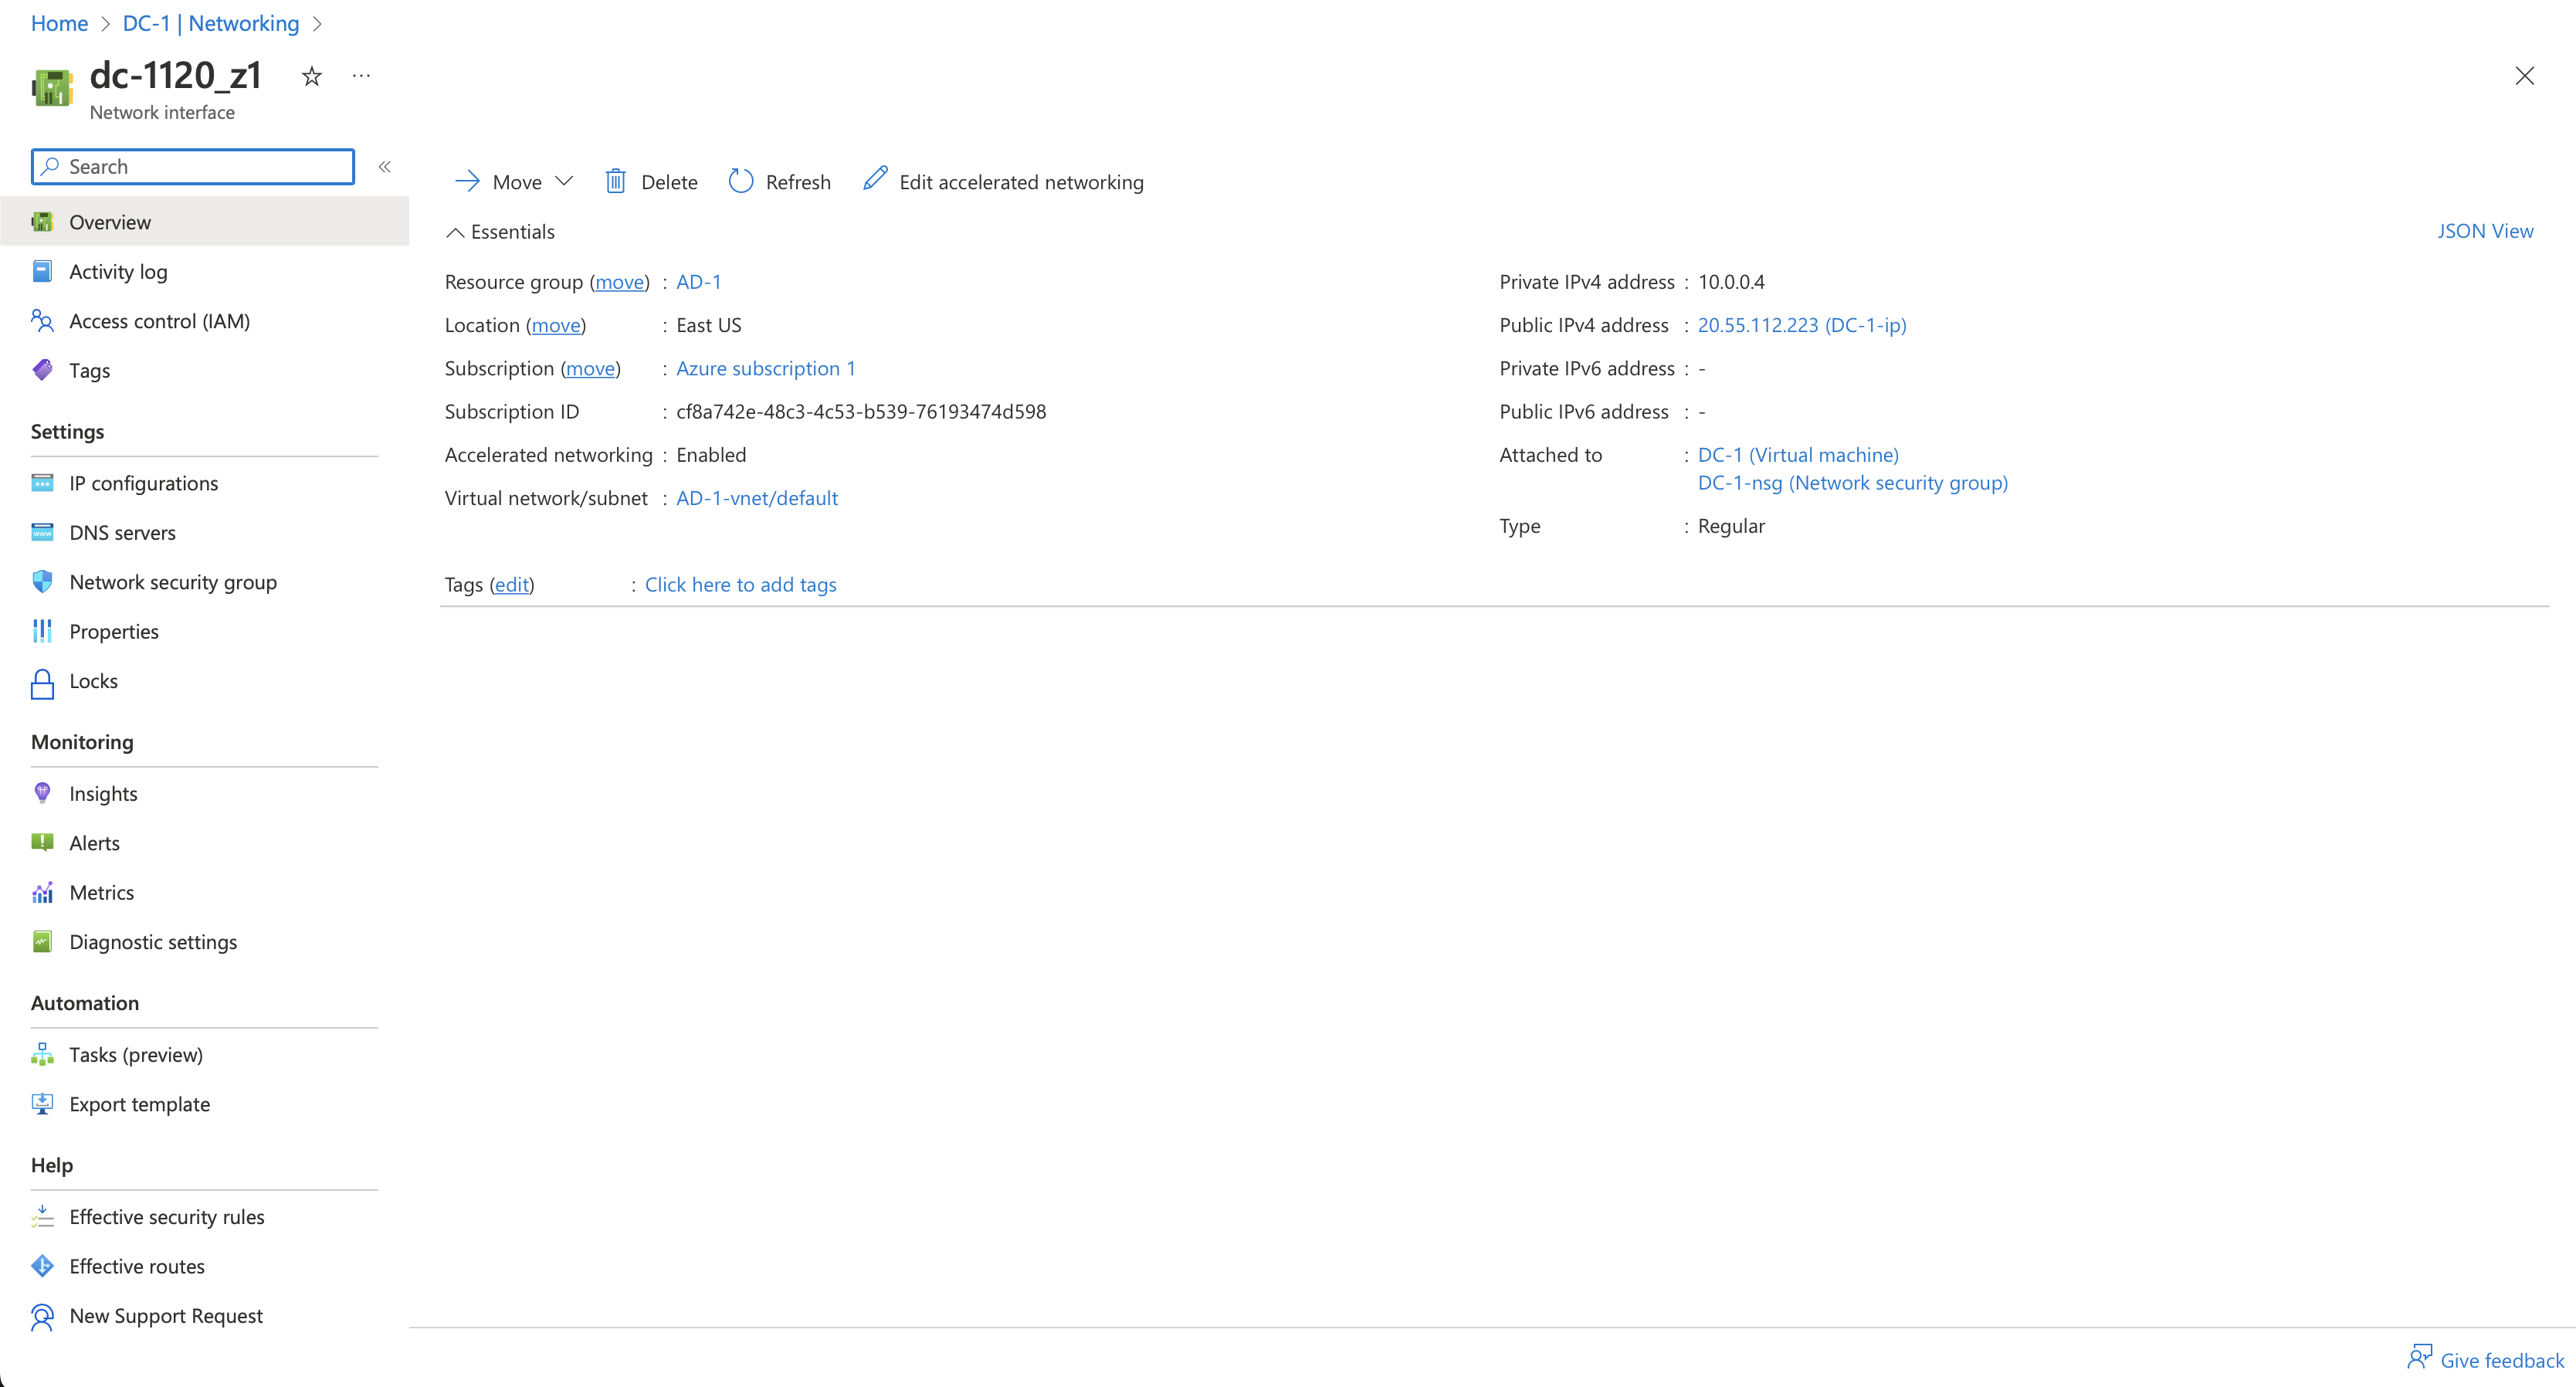The height and width of the screenshot is (1387, 2576).
Task: Click the Activity log icon
Action: pyautogui.click(x=42, y=271)
